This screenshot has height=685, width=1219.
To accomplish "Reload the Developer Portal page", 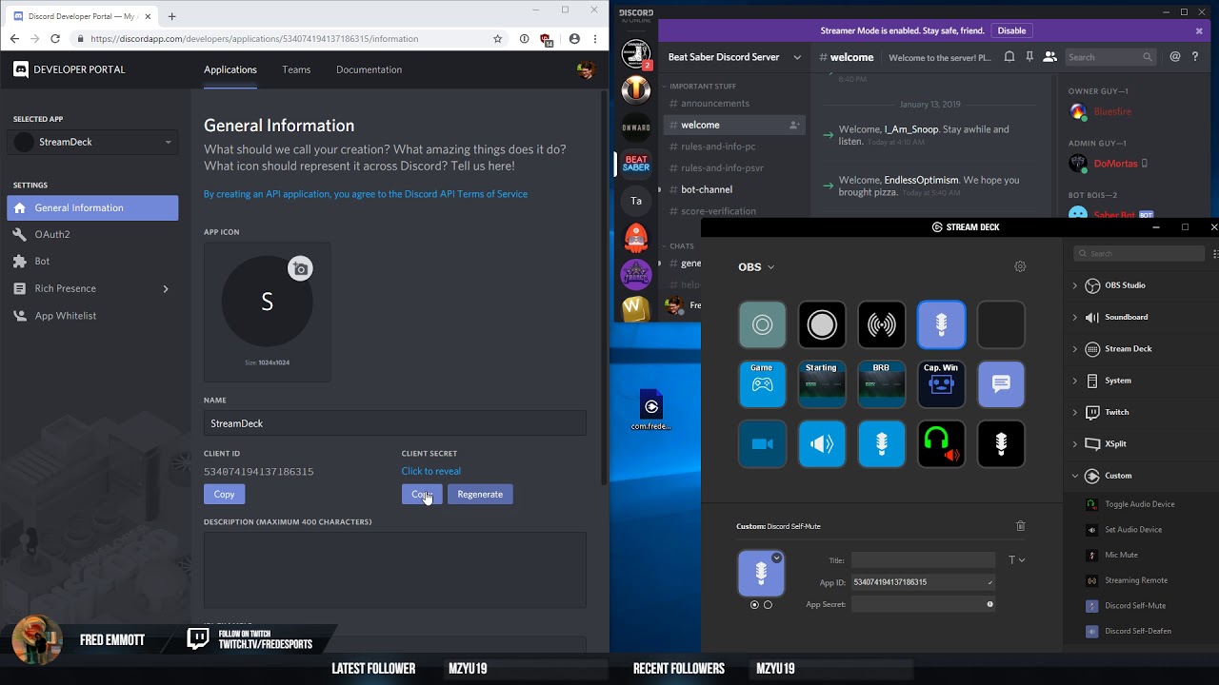I will point(55,39).
